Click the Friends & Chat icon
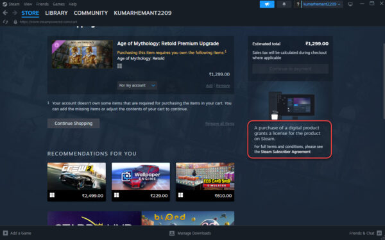The image size is (385, 240). pos(379,233)
